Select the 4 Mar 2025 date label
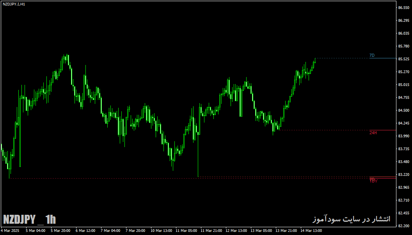 tap(10, 231)
